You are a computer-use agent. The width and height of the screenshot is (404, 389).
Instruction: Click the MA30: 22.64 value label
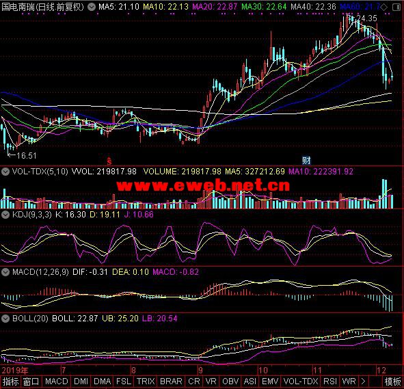point(264,7)
